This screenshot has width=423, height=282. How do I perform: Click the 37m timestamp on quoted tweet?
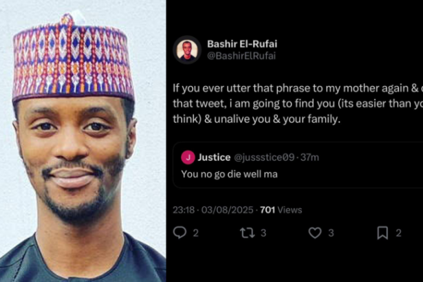click(x=309, y=158)
